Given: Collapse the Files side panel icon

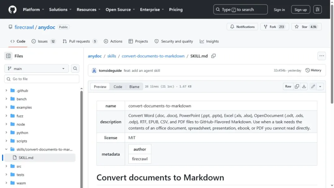Looking at the screenshot, I should click(x=8, y=56).
